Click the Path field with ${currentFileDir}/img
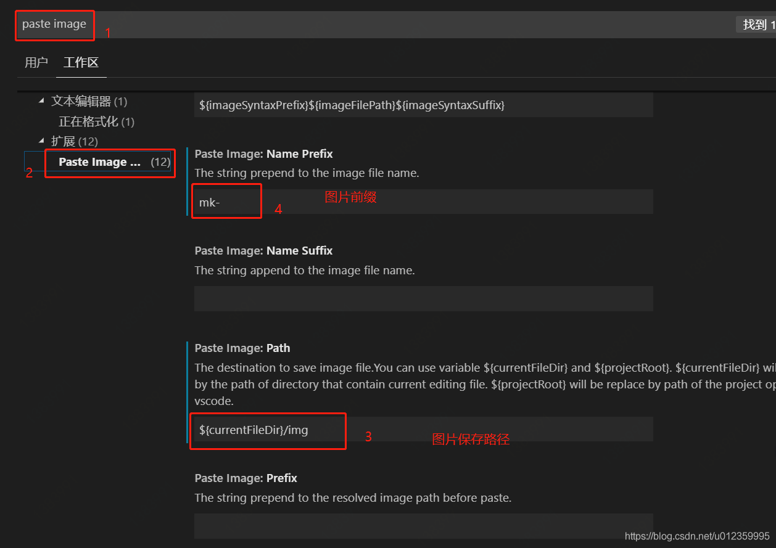776x548 pixels. pos(268,430)
